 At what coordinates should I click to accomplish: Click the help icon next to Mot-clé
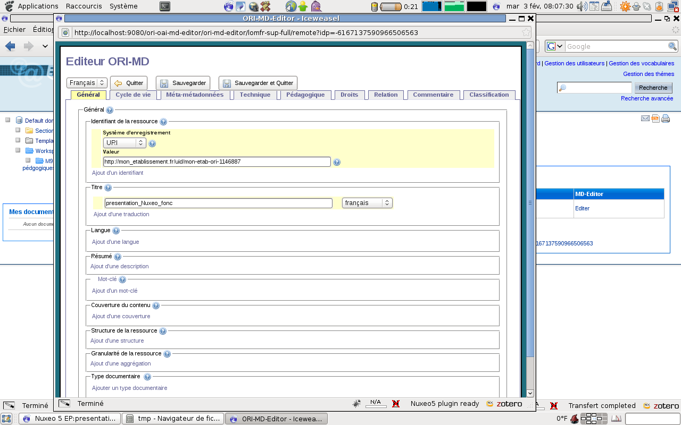pyautogui.click(x=122, y=279)
